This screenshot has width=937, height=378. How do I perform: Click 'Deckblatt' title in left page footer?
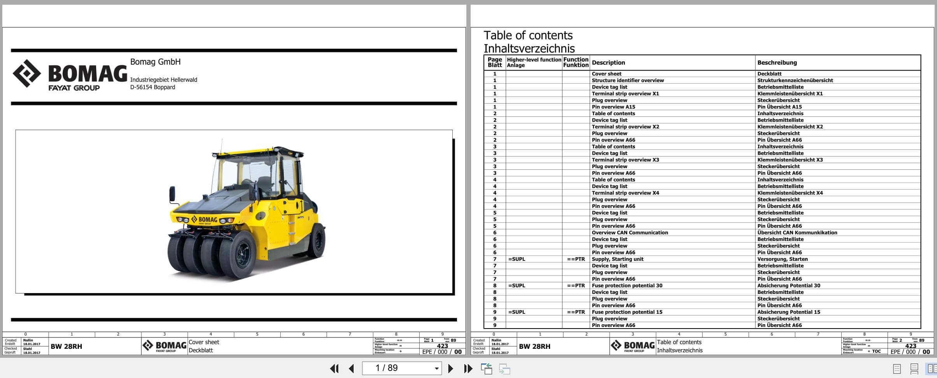point(200,350)
